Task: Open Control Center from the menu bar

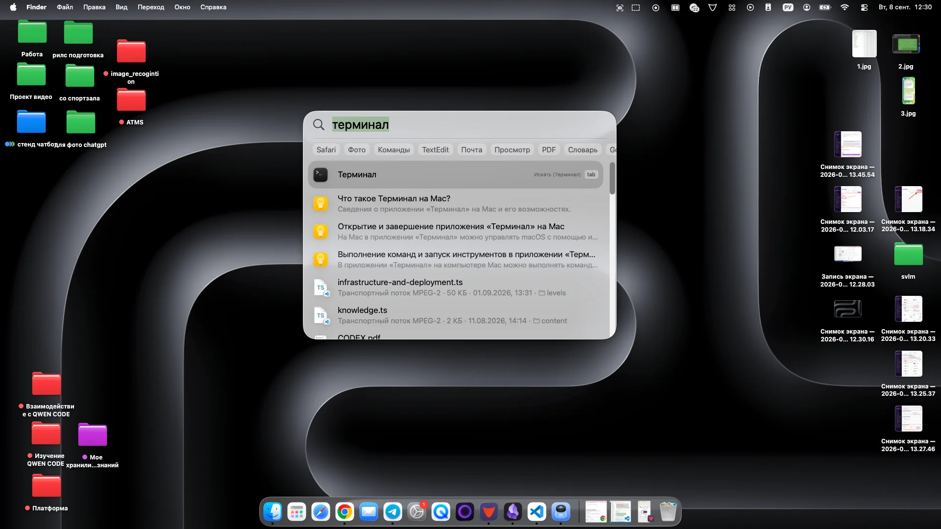Action: pos(864,7)
